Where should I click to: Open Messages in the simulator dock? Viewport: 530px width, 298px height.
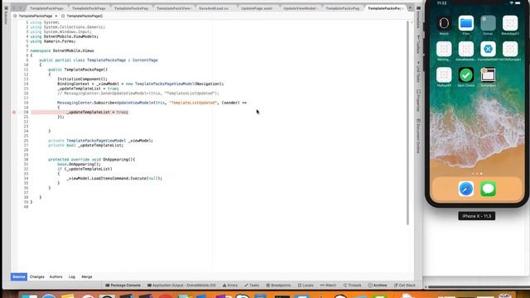tap(488, 189)
